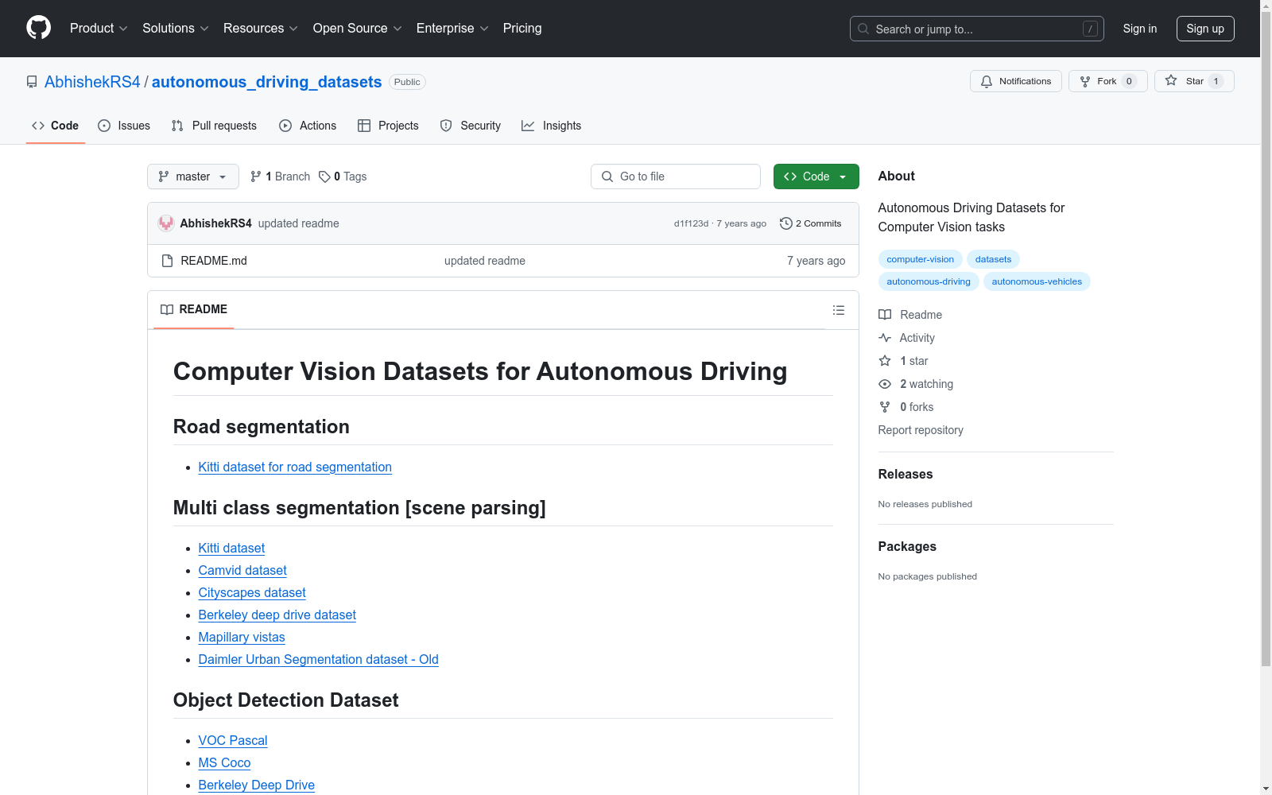The image size is (1272, 795).
Task: Open the Mapillary vistas link
Action: 242,638
